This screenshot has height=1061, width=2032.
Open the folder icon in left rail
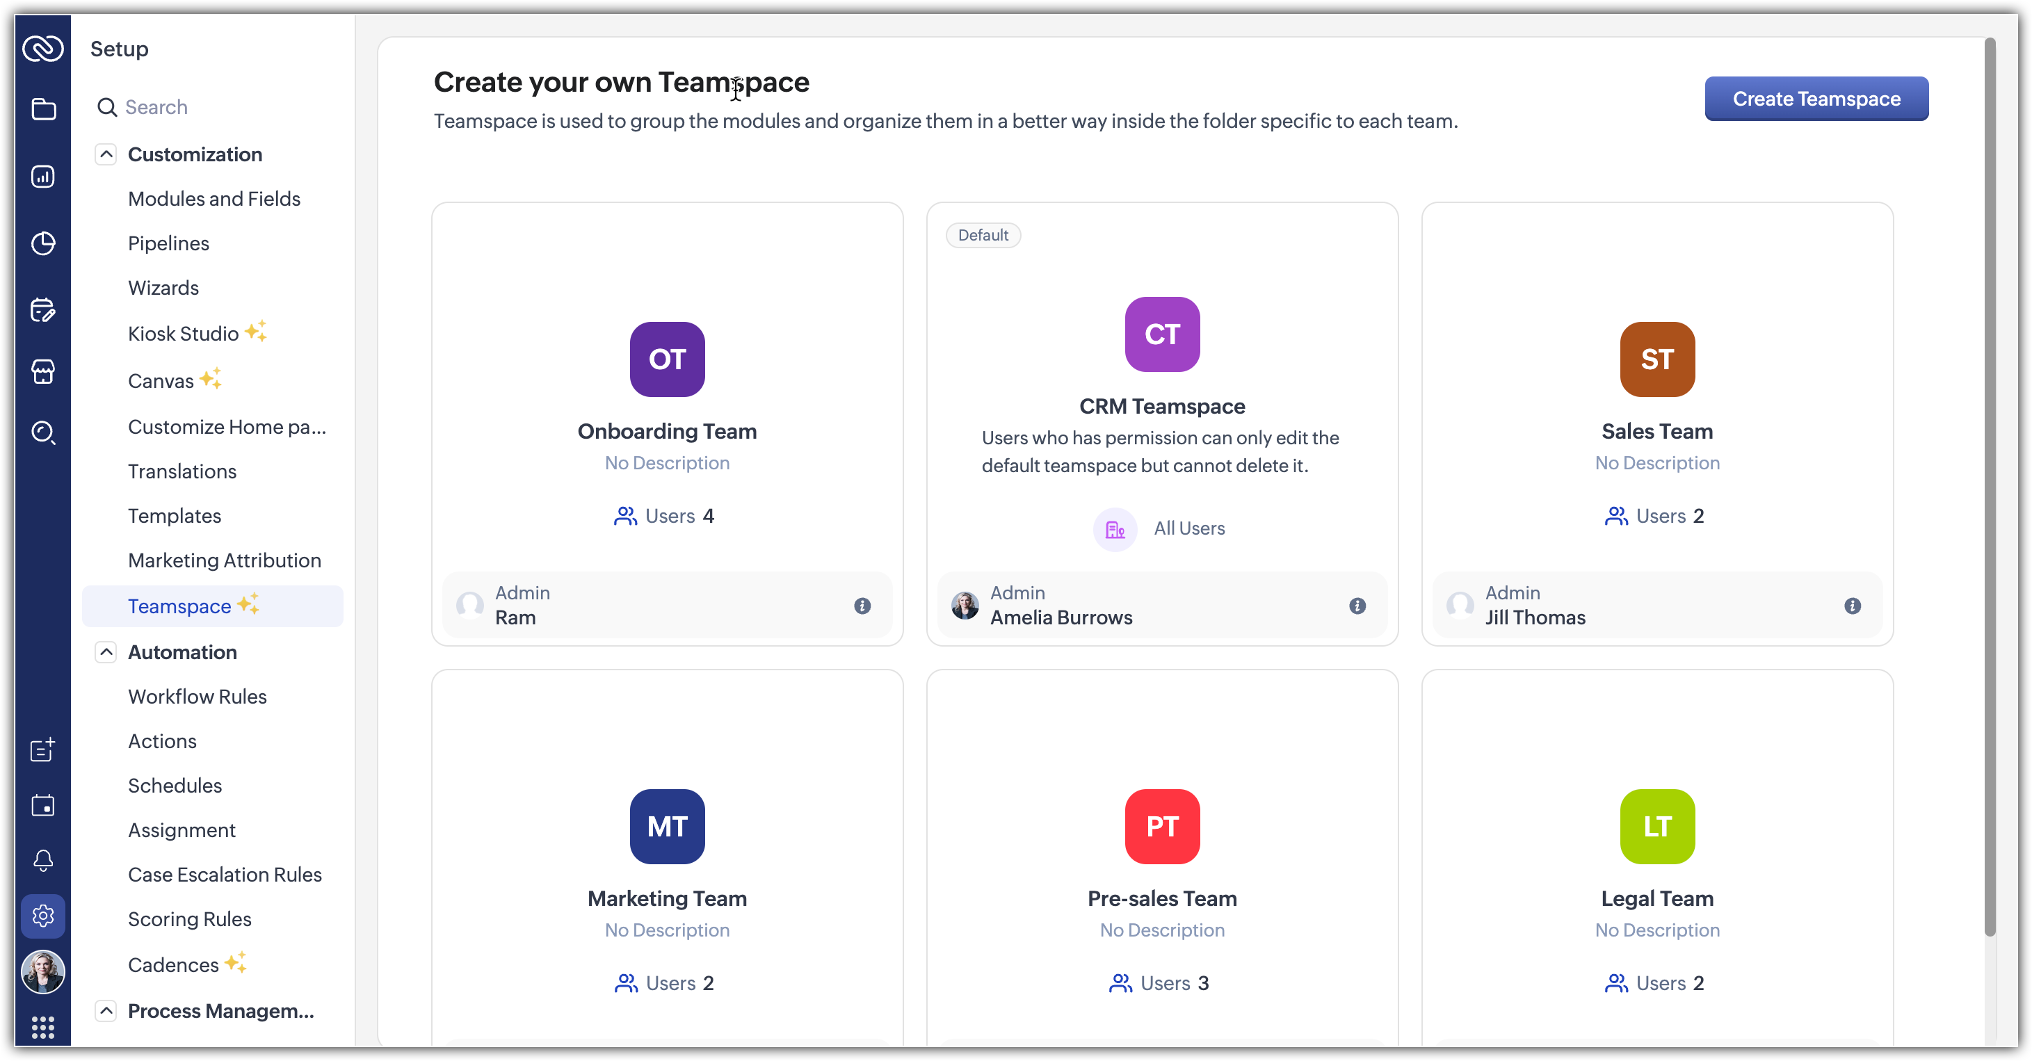(x=43, y=109)
